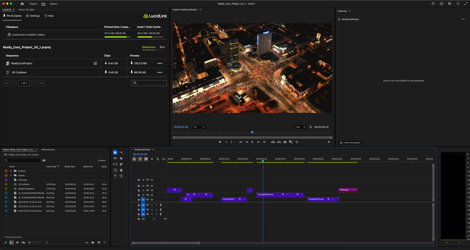
Task: Open the Program panel hamburger menu
Action: point(201,9)
